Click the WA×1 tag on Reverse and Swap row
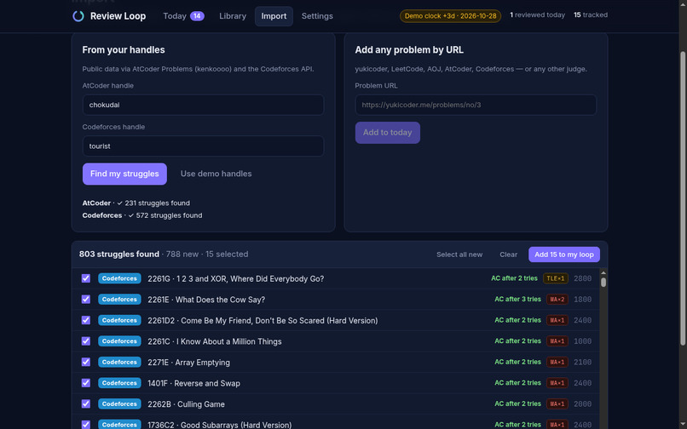The height and width of the screenshot is (429, 687). (x=557, y=383)
